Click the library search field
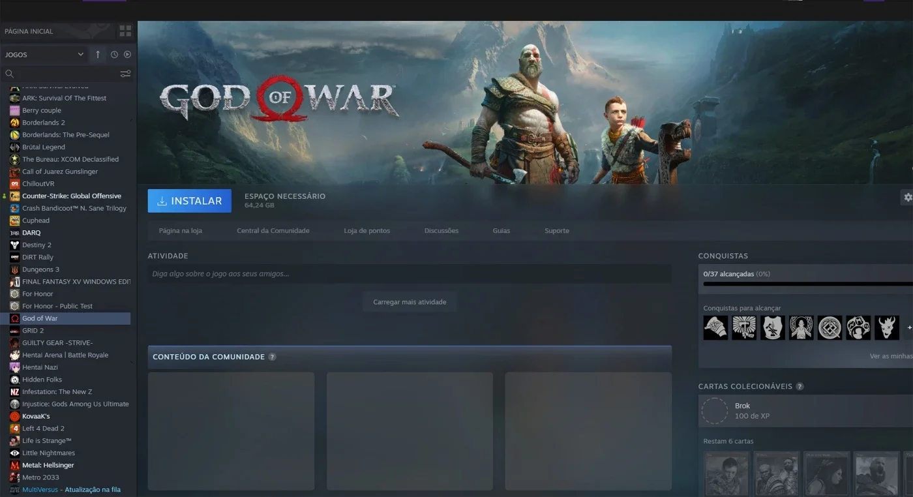The width and height of the screenshot is (913, 497). [x=60, y=74]
